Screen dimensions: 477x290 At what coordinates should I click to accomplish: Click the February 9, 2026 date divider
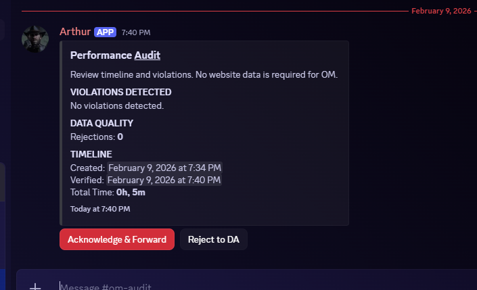tap(440, 11)
